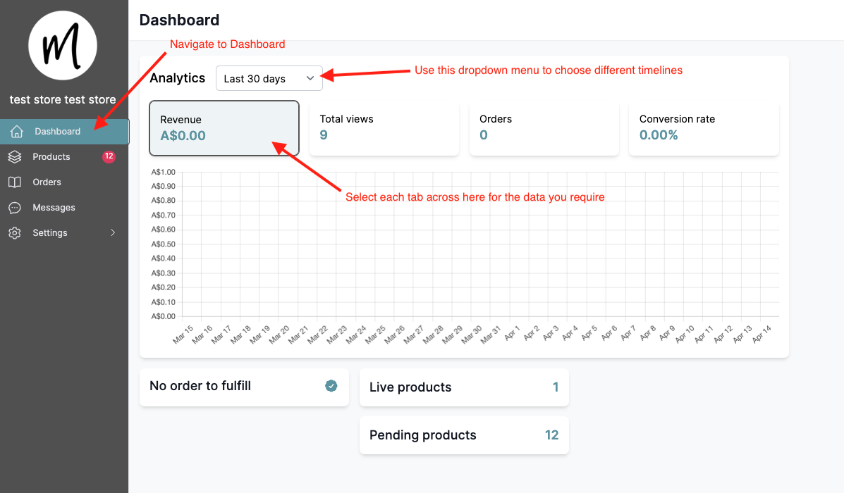Image resolution: width=844 pixels, height=493 pixels.
Task: Click the Messages chat bubble icon
Action: (15, 208)
